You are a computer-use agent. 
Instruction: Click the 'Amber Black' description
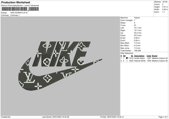139,58
